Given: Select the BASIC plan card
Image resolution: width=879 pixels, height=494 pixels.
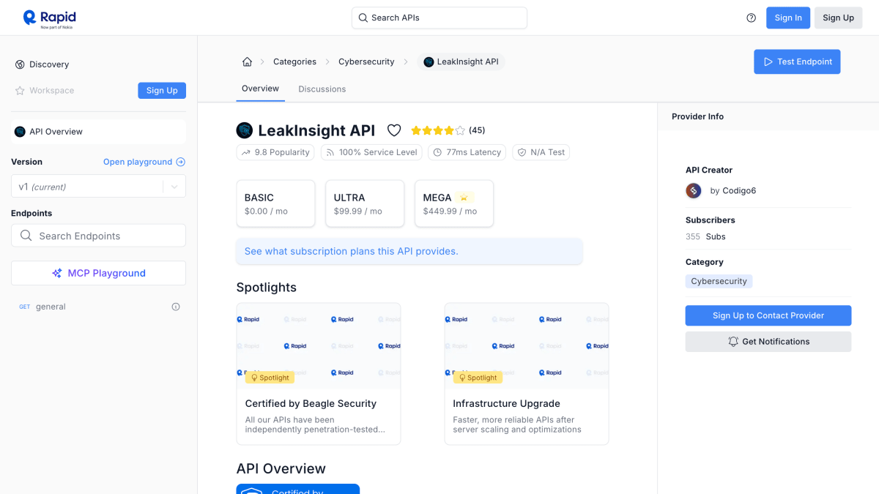Looking at the screenshot, I should 275,203.
